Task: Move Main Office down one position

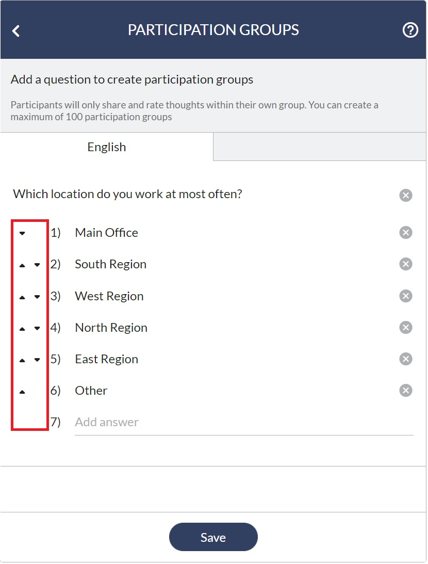Action: click(22, 233)
